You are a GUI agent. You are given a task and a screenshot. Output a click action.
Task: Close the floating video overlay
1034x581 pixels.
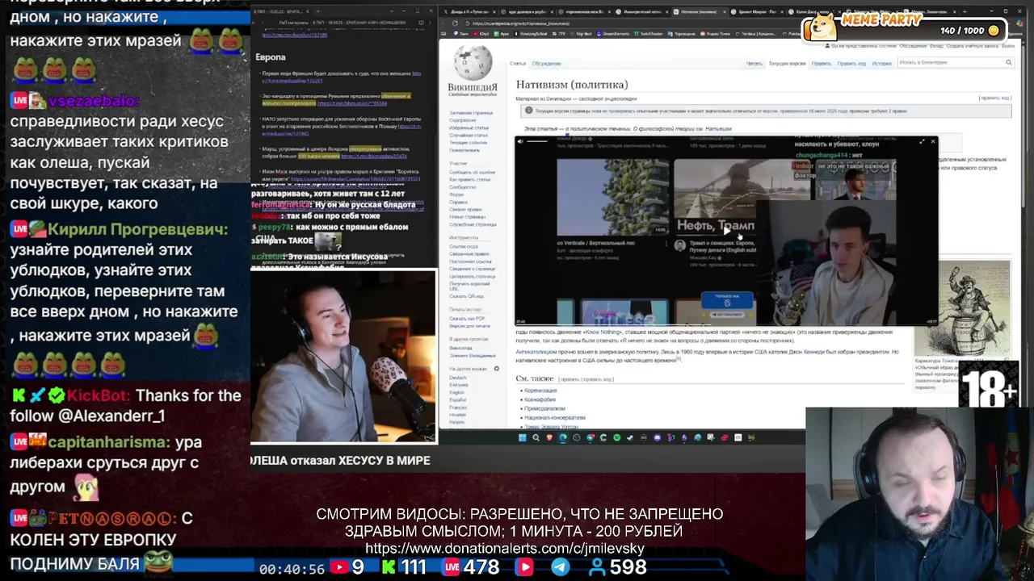(x=932, y=141)
